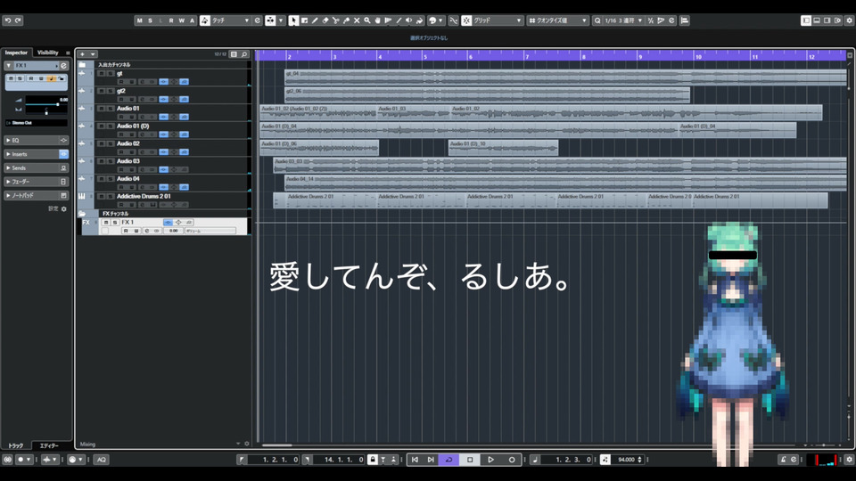Click the Undo arrow in the toolbar
The width and height of the screenshot is (856, 481).
(8, 20)
